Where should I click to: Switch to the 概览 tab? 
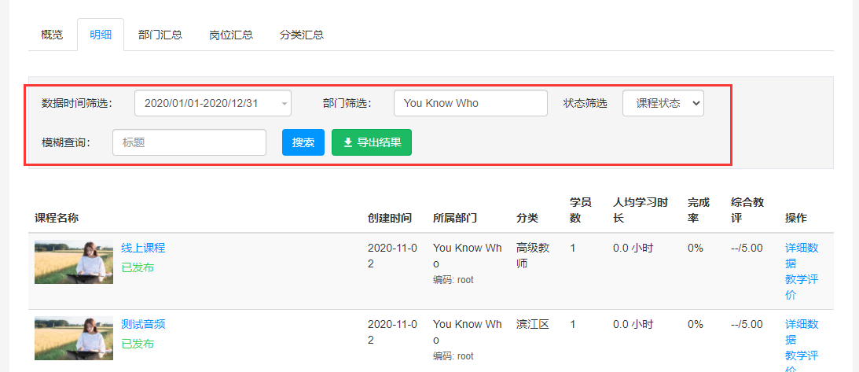(x=52, y=35)
